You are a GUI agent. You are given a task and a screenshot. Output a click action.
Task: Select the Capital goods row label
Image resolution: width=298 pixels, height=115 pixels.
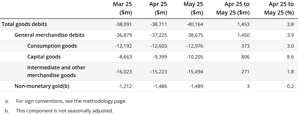(44, 57)
